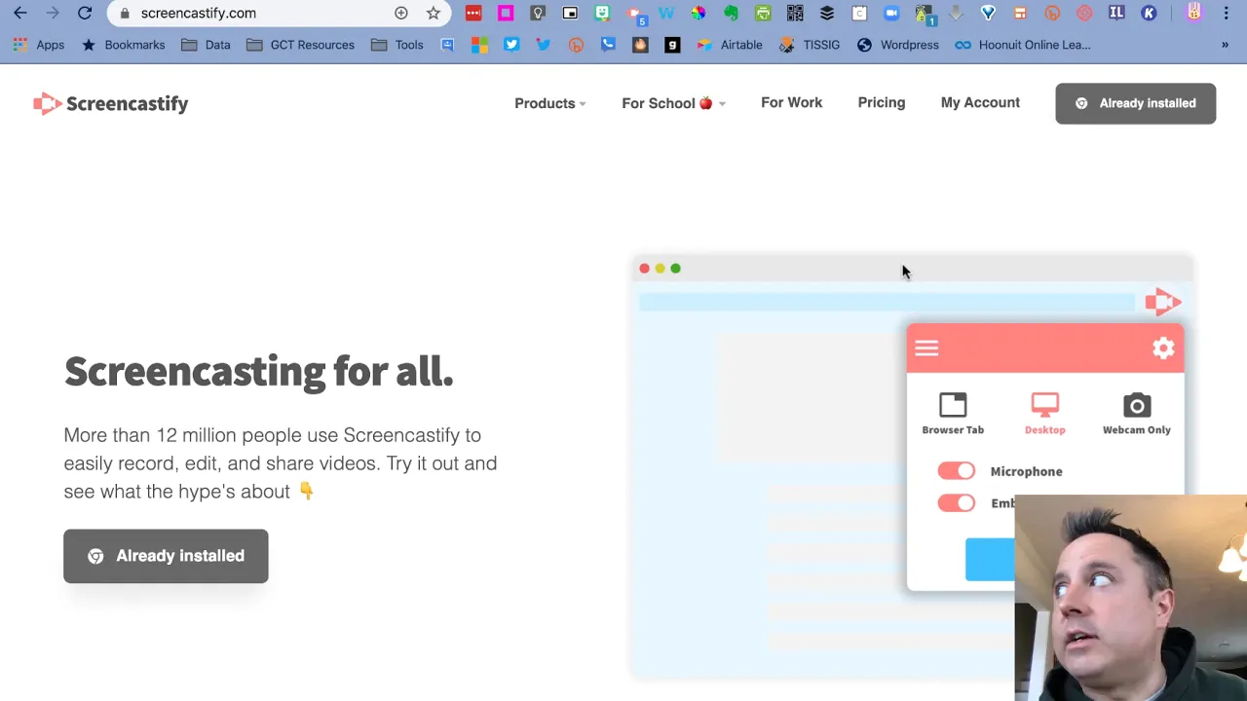The height and width of the screenshot is (701, 1247).
Task: Click the Already installed button in the header
Action: (x=1135, y=103)
